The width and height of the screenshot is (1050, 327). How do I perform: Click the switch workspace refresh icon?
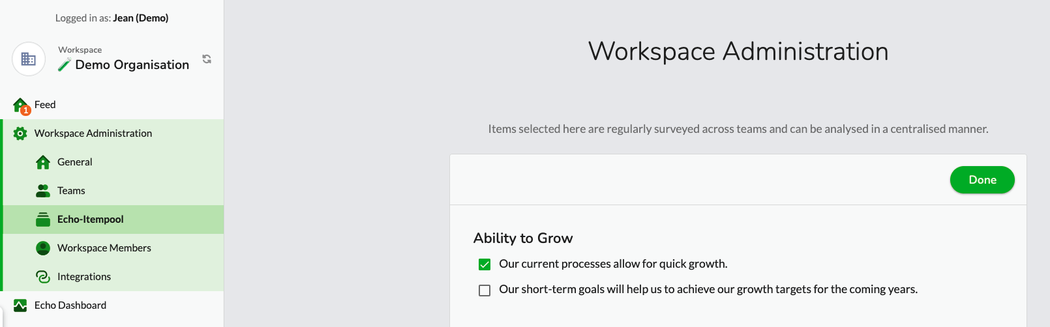pos(207,59)
